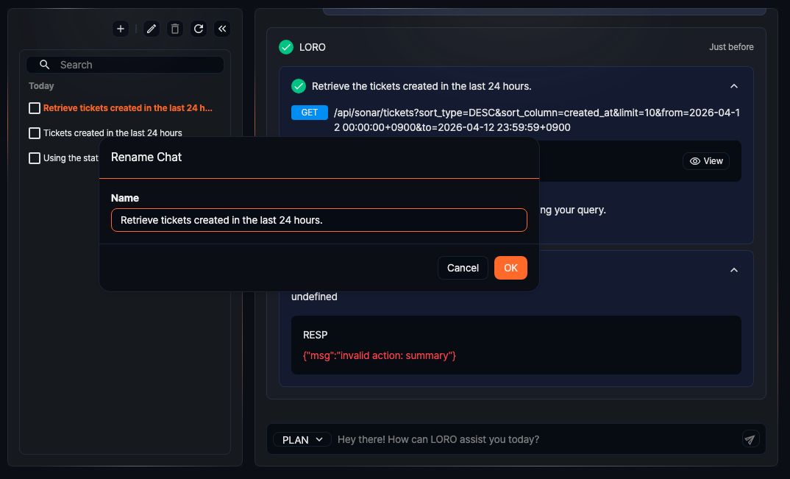Check the Using the stat chat checkbox
Viewport: 790px width, 479px height.
(34, 157)
